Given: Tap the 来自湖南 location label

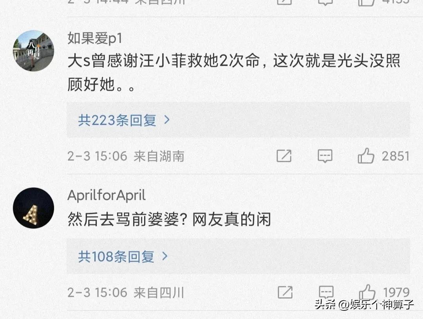Looking at the screenshot, I should point(159,156).
